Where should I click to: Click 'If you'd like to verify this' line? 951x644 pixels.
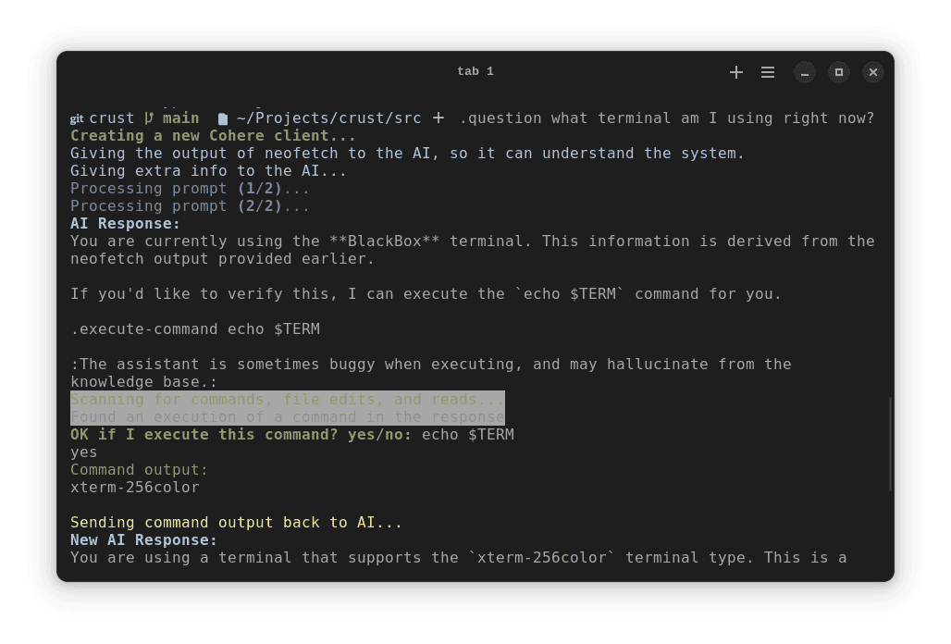coord(426,294)
